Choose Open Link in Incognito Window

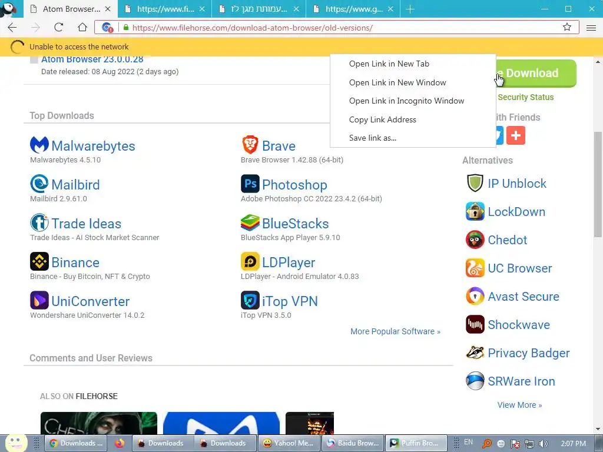point(413,101)
